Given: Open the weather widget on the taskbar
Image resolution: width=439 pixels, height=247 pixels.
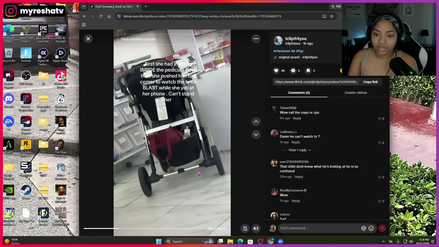Looking at the screenshot, I should point(12,242).
